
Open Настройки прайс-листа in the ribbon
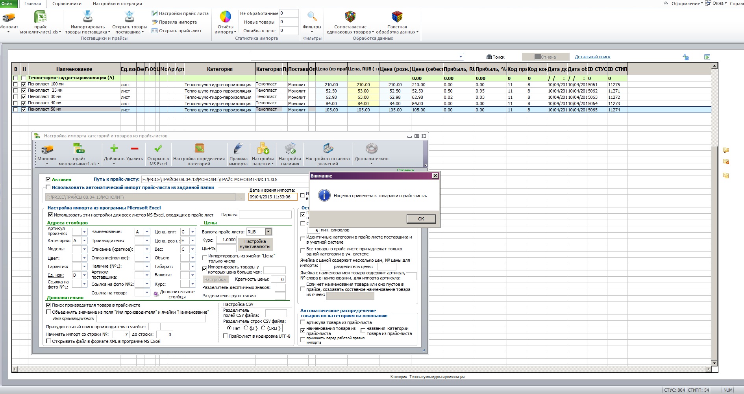pyautogui.click(x=180, y=13)
